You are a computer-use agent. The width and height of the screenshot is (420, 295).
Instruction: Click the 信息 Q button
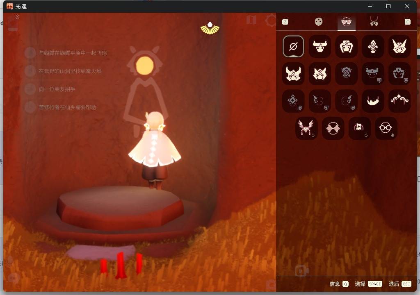pyautogui.click(x=339, y=284)
